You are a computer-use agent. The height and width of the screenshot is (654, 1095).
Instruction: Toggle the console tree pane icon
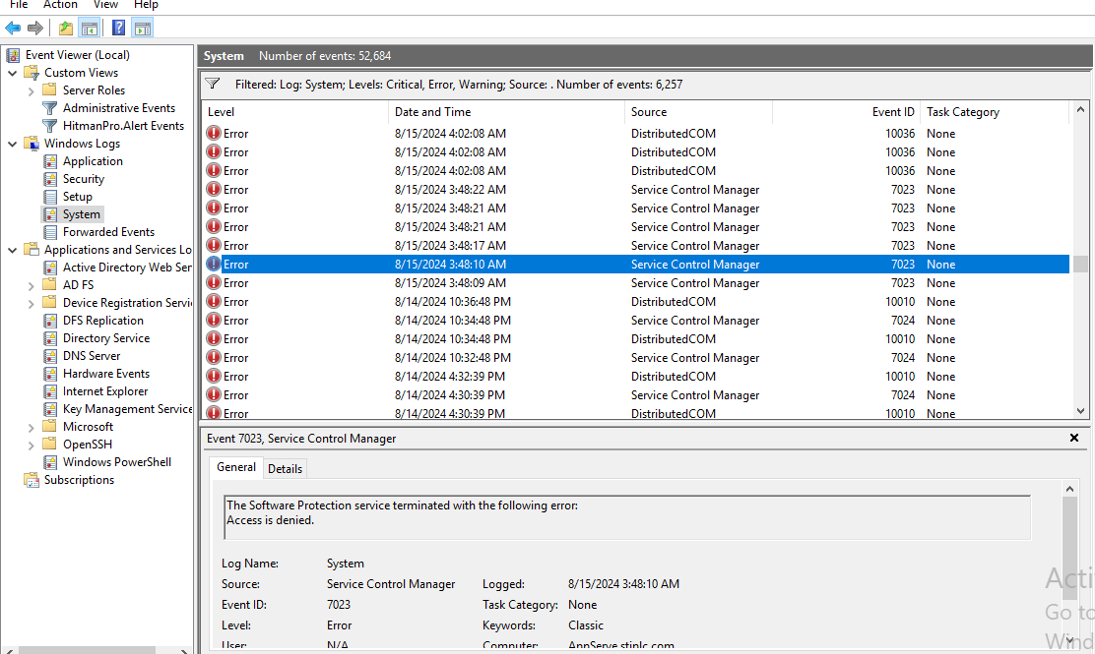coord(90,28)
